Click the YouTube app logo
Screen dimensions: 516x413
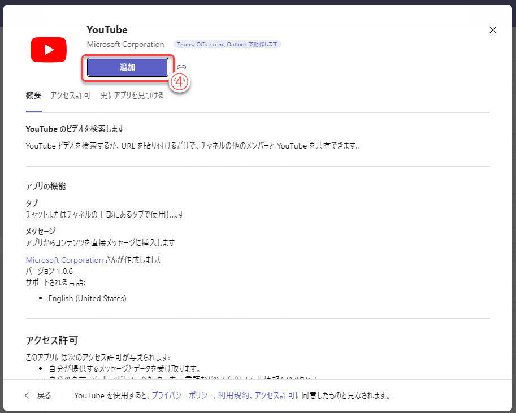point(49,50)
